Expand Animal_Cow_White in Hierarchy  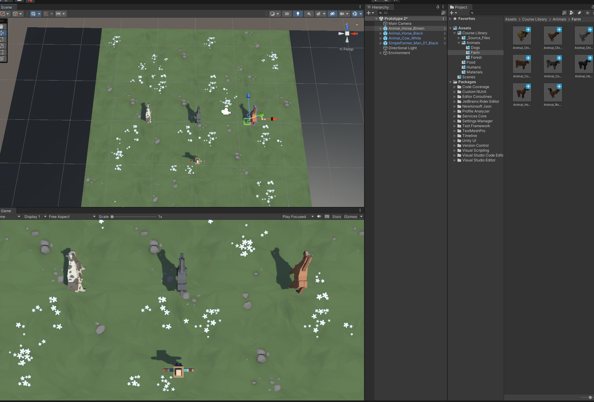coord(381,38)
